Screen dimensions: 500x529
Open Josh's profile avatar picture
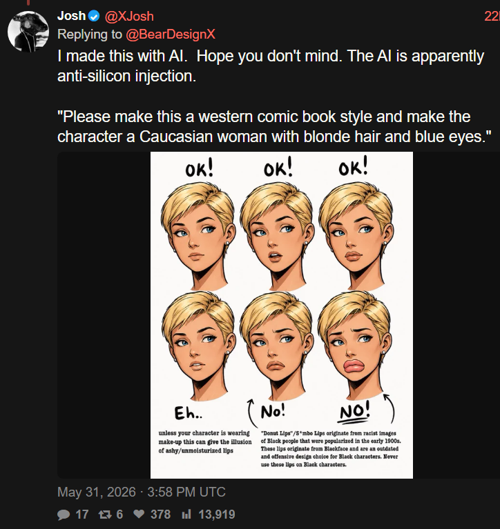click(28, 32)
